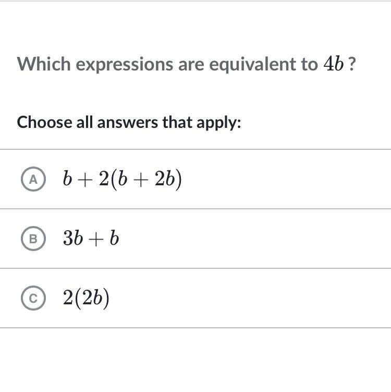Click the word 'equivalent' in the question
The height and width of the screenshot is (392, 391).
click(x=252, y=65)
